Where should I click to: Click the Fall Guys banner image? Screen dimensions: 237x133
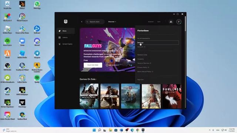[x=107, y=50]
